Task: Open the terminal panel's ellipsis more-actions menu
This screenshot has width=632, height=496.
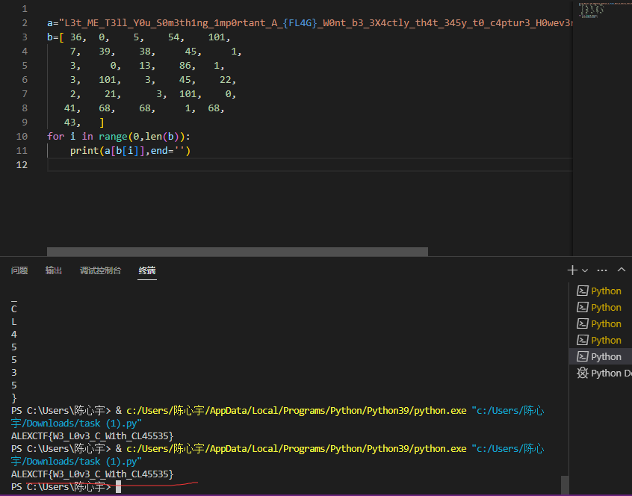Action: tap(602, 270)
